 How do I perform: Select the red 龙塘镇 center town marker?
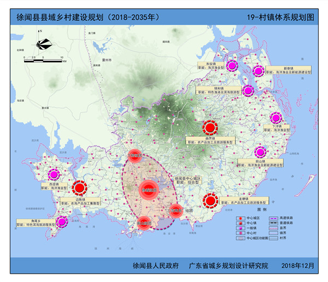point(210,200)
